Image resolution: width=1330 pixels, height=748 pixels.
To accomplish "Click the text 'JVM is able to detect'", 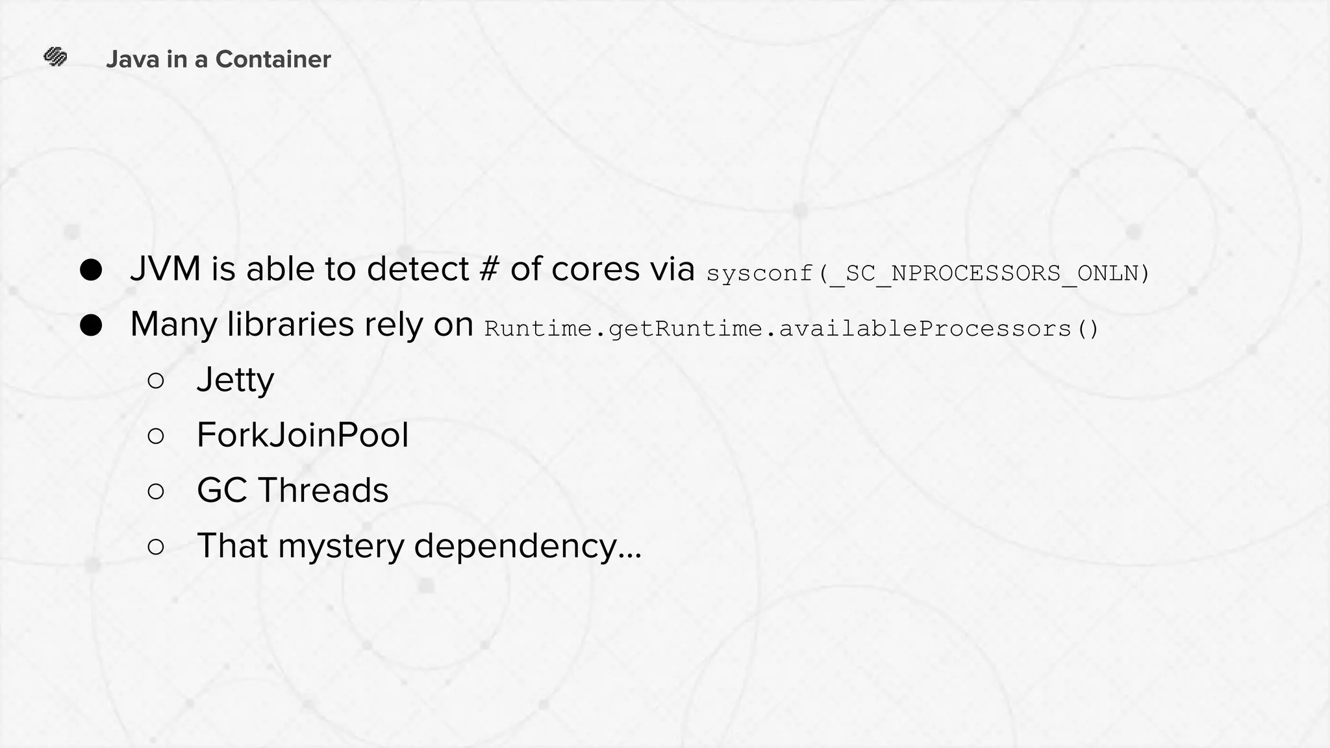I will point(299,269).
